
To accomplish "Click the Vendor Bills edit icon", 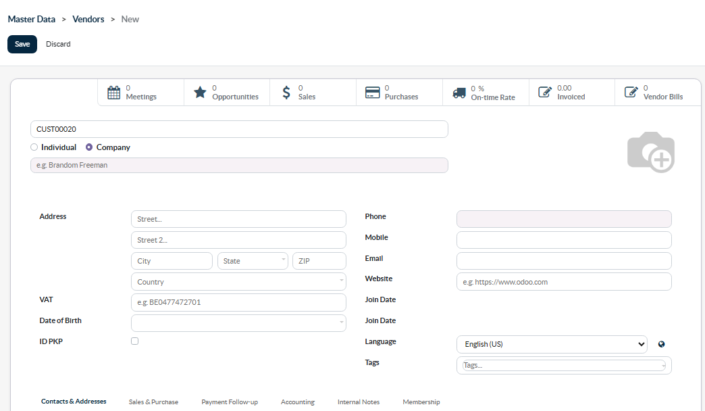I will 631,93.
